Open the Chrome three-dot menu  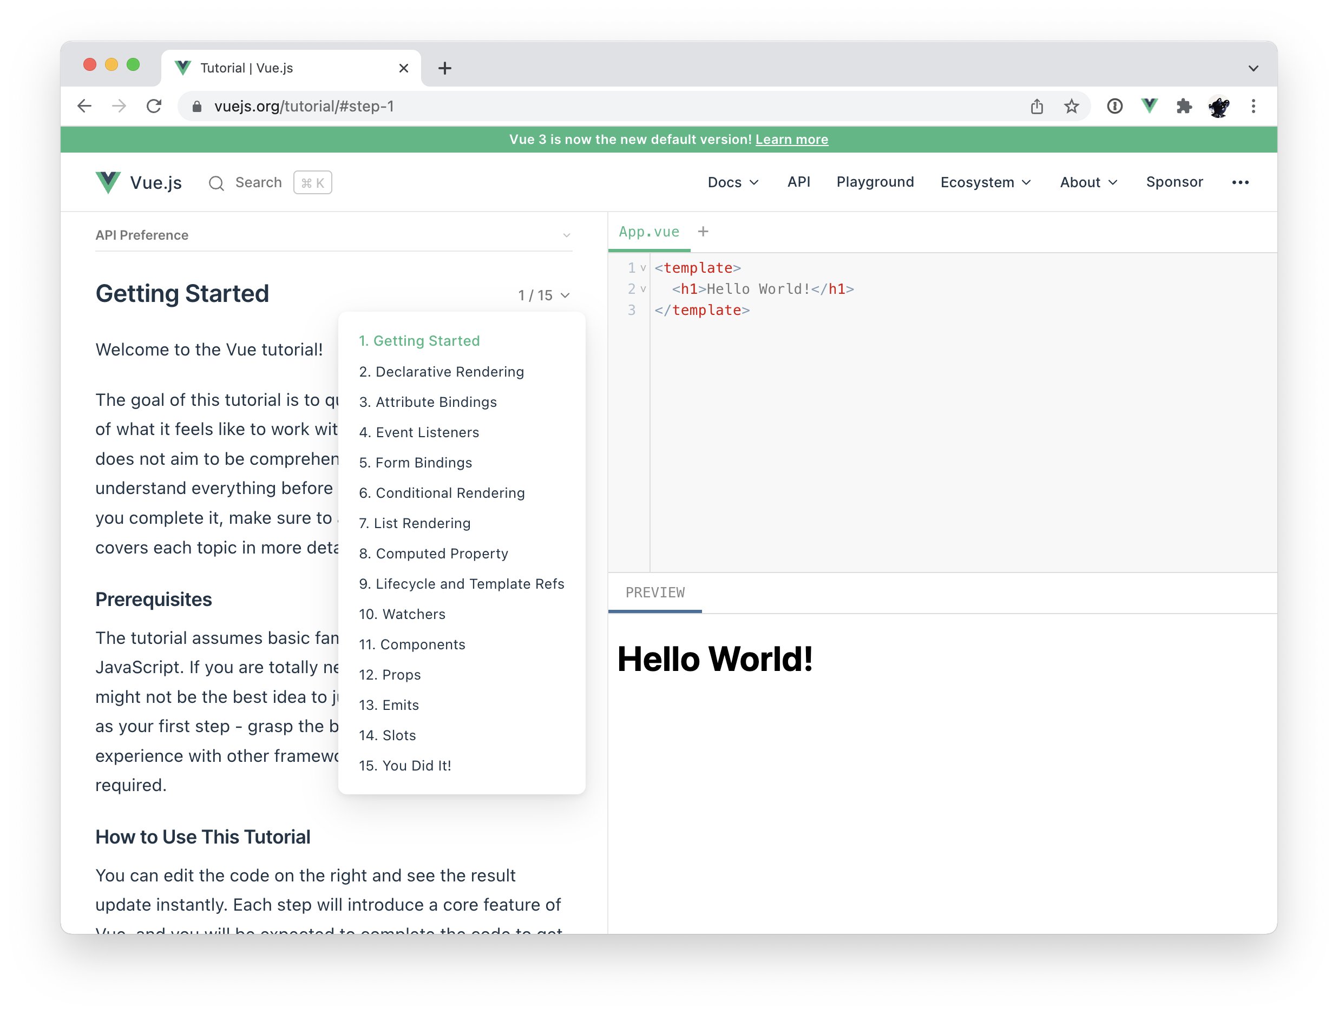pos(1254,107)
